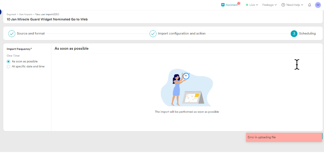Click New user import (CSV) breadcrumb
The image size is (324, 153).
(x=47, y=14)
